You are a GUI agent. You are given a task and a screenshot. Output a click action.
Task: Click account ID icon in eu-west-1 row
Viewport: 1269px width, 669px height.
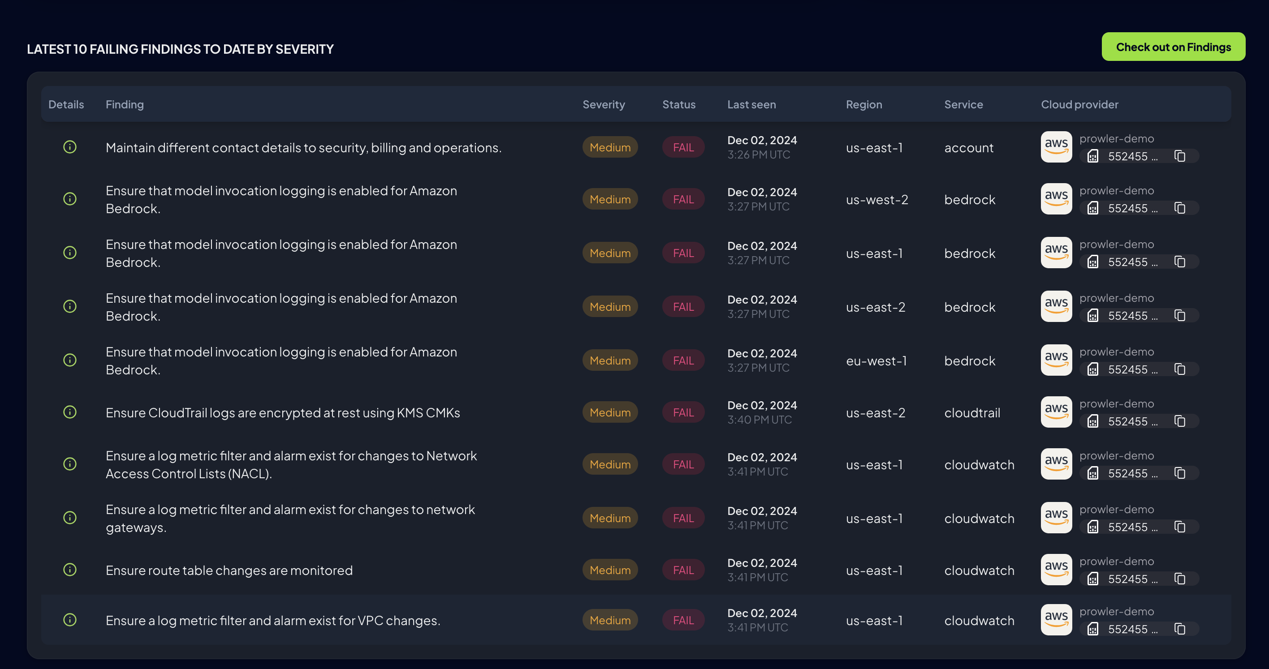pos(1092,369)
